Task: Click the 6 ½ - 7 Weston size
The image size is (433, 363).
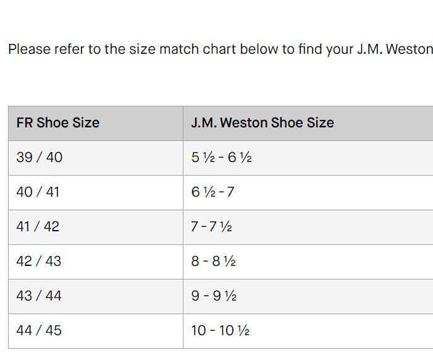Action: pyautogui.click(x=212, y=192)
